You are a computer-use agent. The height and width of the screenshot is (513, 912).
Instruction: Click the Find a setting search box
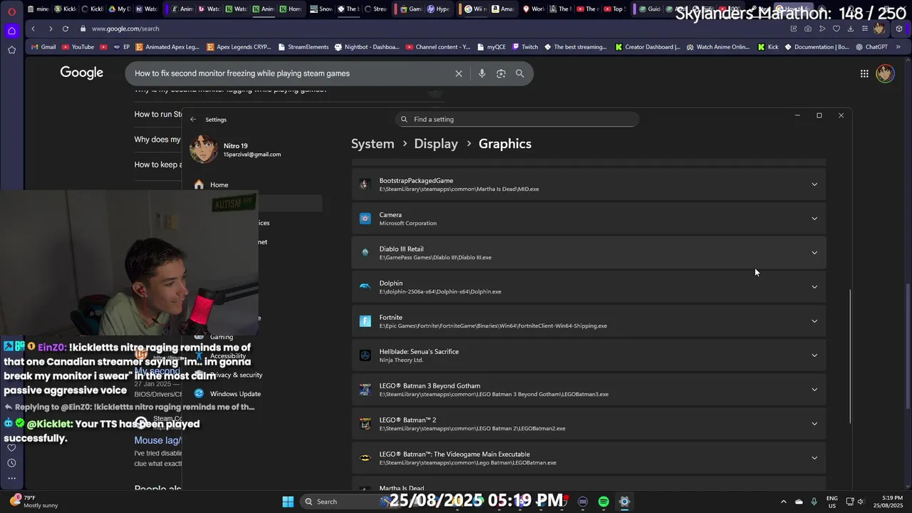[x=517, y=120]
